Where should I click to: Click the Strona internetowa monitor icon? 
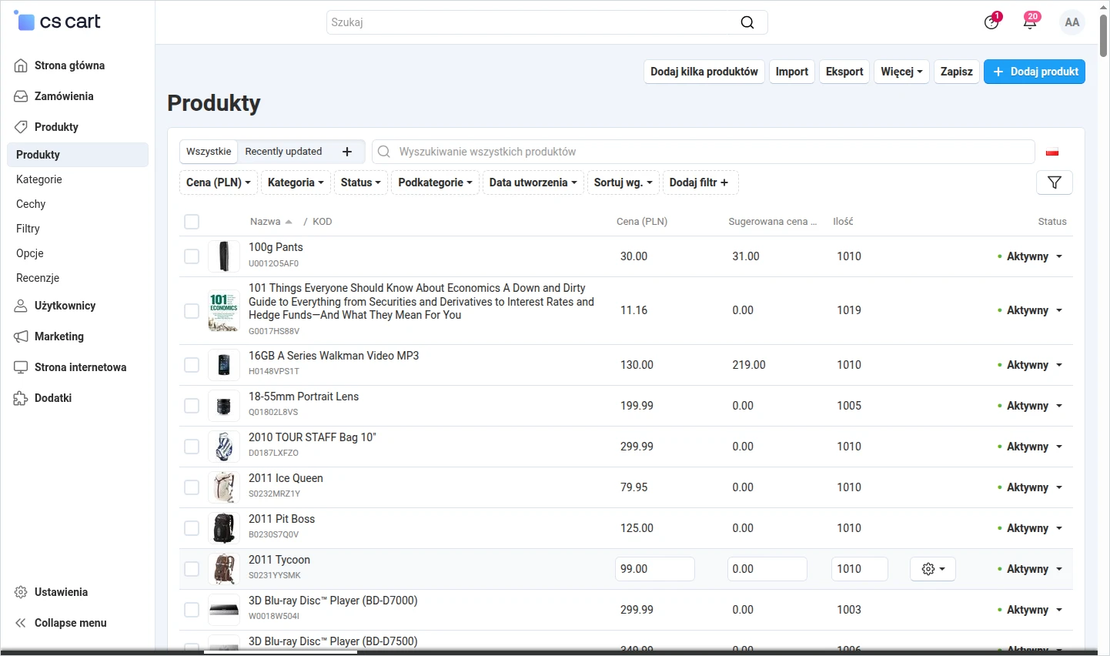pyautogui.click(x=21, y=367)
